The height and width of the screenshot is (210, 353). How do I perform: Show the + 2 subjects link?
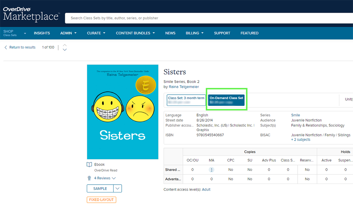[x=300, y=140]
